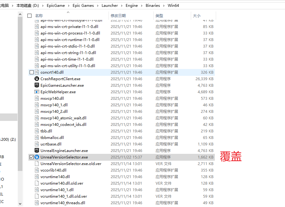This screenshot has width=285, height=207.
Task: Click the vcruntime140.dll.old.ver blank icon
Action: coord(37,183)
